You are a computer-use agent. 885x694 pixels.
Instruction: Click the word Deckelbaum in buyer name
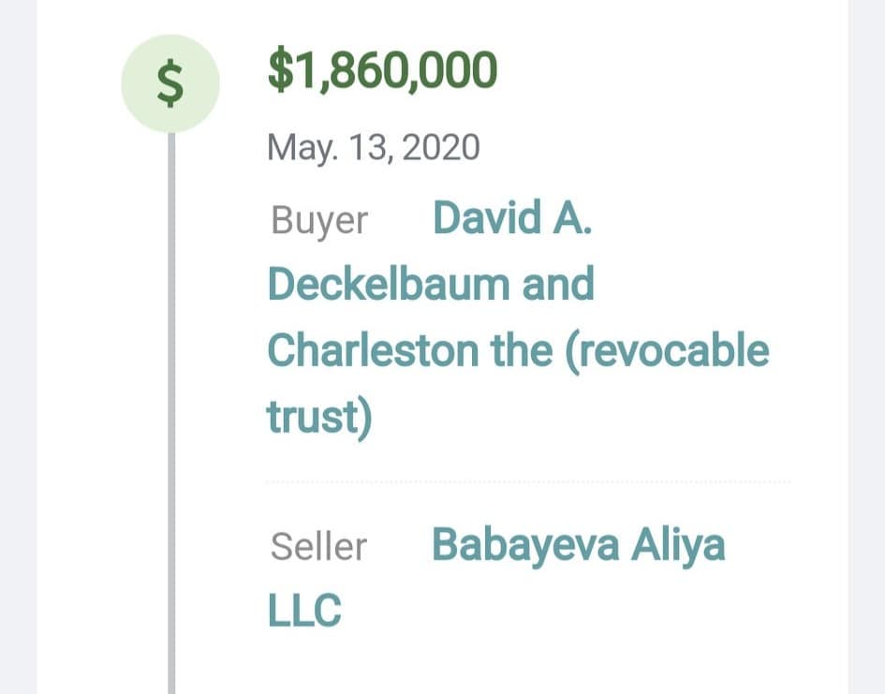click(390, 284)
